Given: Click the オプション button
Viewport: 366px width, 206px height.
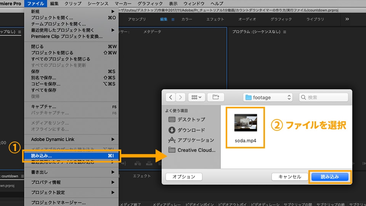Looking at the screenshot, I should [184, 177].
